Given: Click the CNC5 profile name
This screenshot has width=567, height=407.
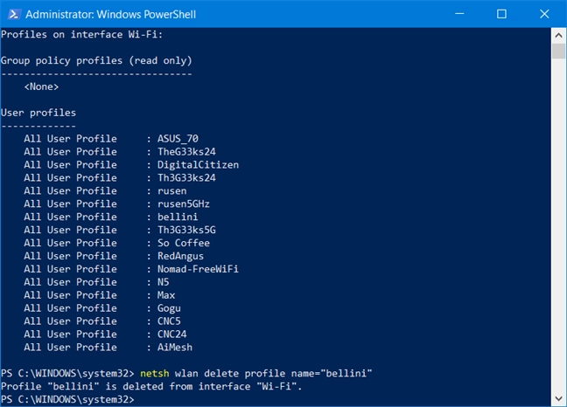Looking at the screenshot, I should tap(169, 321).
